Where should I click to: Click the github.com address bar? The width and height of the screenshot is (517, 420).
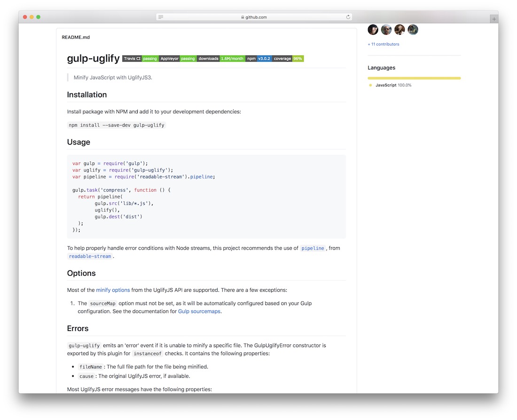254,17
